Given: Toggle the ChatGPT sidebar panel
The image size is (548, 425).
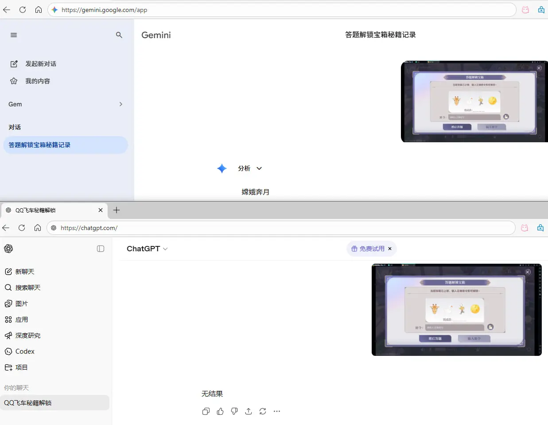Looking at the screenshot, I should (x=101, y=249).
